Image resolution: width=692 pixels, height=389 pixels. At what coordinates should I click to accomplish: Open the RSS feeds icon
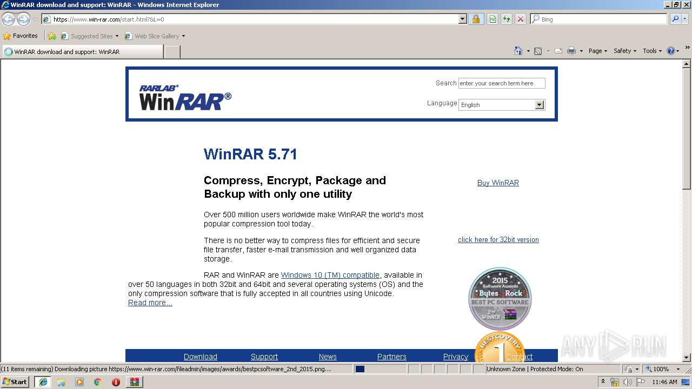point(538,51)
